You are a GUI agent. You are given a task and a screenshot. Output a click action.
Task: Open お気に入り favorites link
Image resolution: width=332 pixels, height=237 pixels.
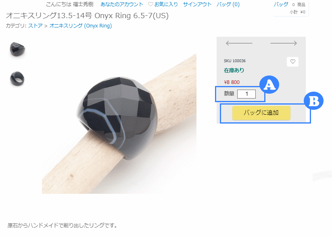tap(166, 4)
